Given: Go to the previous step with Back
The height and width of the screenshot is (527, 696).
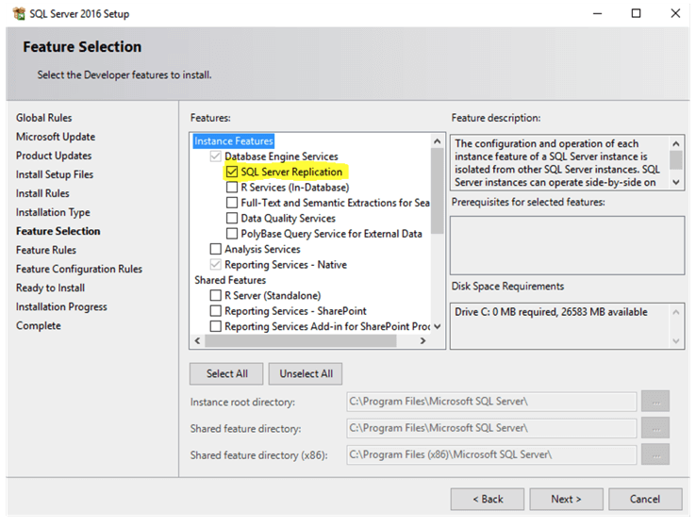Looking at the screenshot, I should click(488, 499).
